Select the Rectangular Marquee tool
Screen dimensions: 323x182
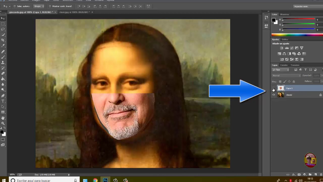click(3, 24)
